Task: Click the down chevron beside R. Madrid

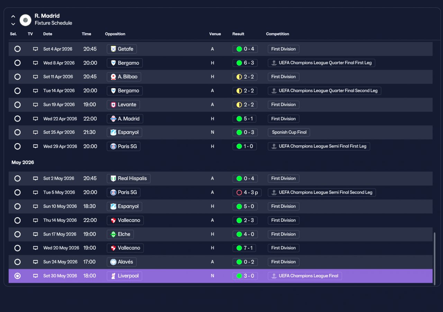Action: click(x=13, y=24)
